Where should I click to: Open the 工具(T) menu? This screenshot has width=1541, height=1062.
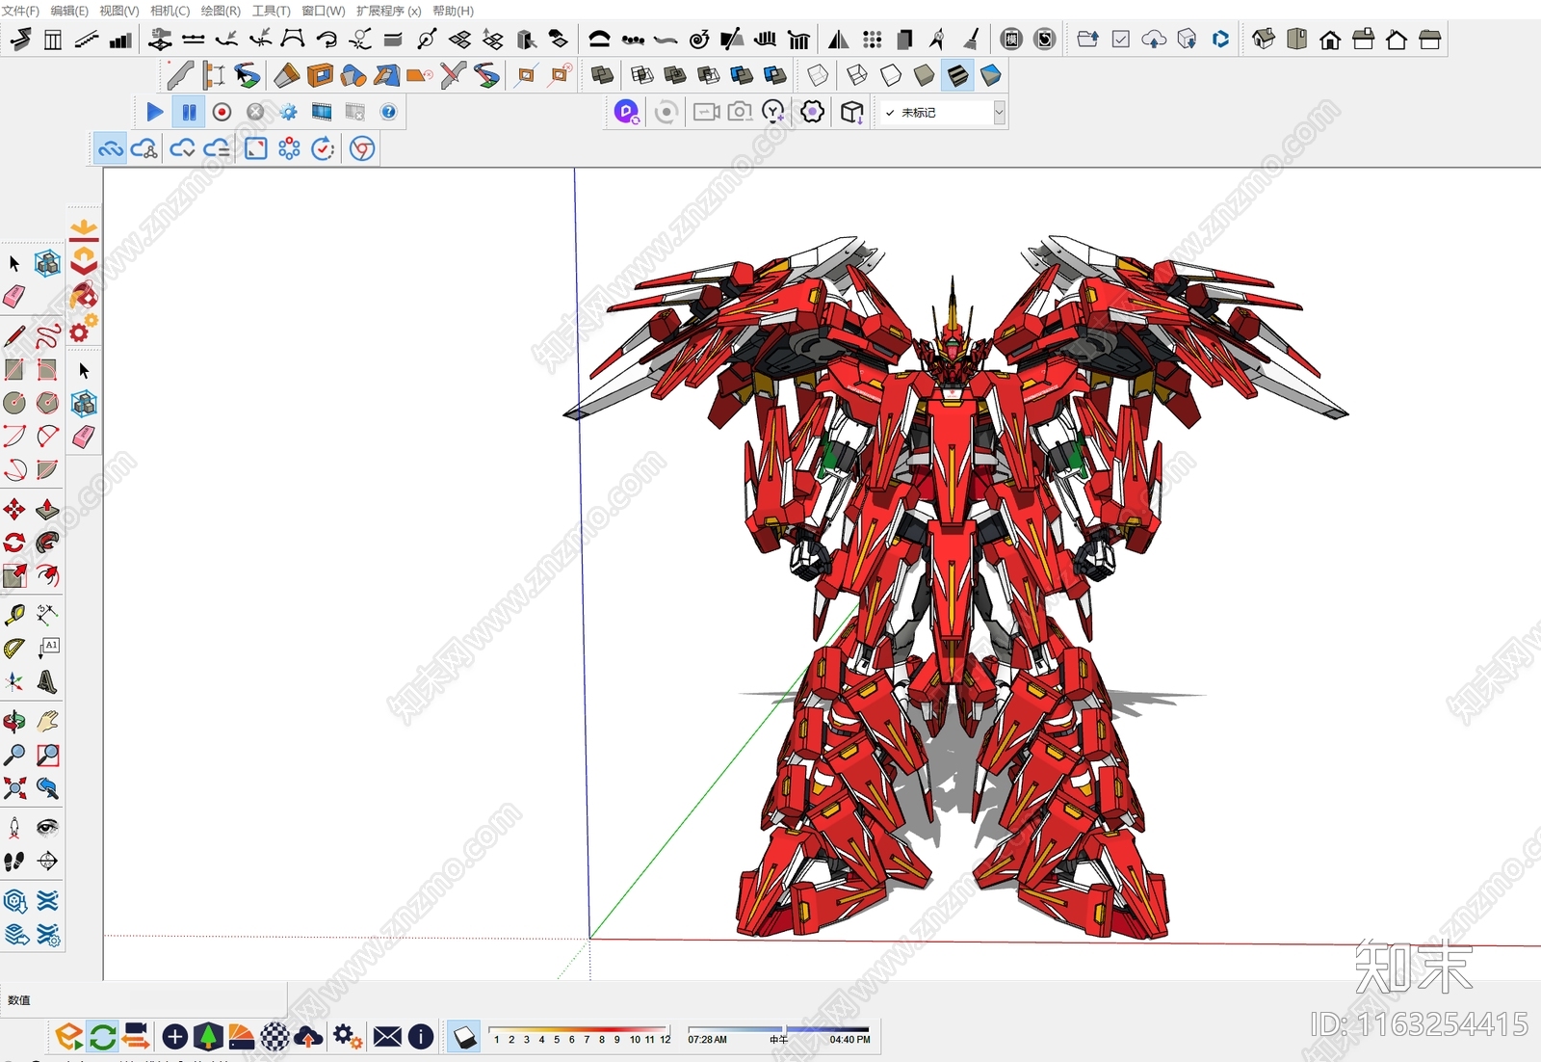pyautogui.click(x=271, y=11)
